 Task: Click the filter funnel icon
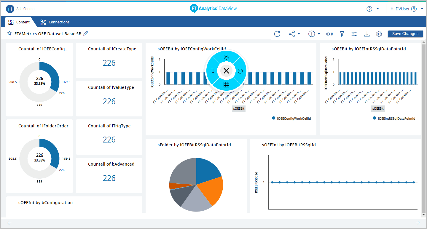(x=342, y=34)
